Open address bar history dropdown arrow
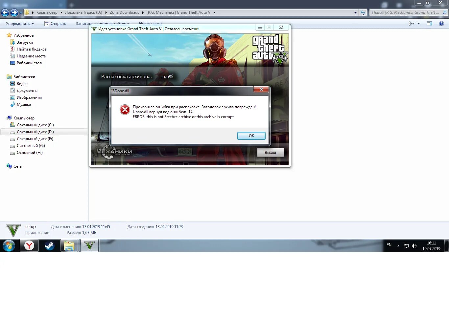449x315 pixels. click(x=355, y=13)
